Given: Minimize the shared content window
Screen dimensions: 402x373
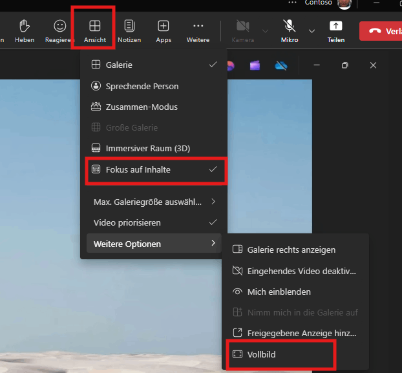Looking at the screenshot, I should (x=317, y=65).
